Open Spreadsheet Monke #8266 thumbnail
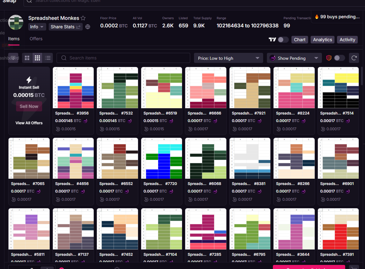Viewport: 365px width, 269px height. (294, 158)
